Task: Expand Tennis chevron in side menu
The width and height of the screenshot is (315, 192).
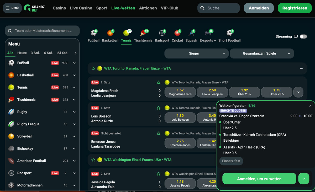Action: (x=74, y=87)
